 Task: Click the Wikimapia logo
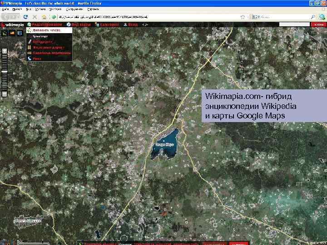tap(12, 25)
